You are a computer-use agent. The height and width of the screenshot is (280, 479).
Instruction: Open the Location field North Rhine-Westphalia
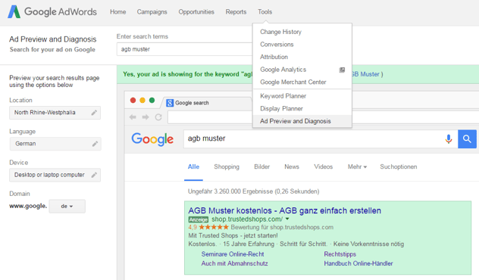click(x=55, y=113)
